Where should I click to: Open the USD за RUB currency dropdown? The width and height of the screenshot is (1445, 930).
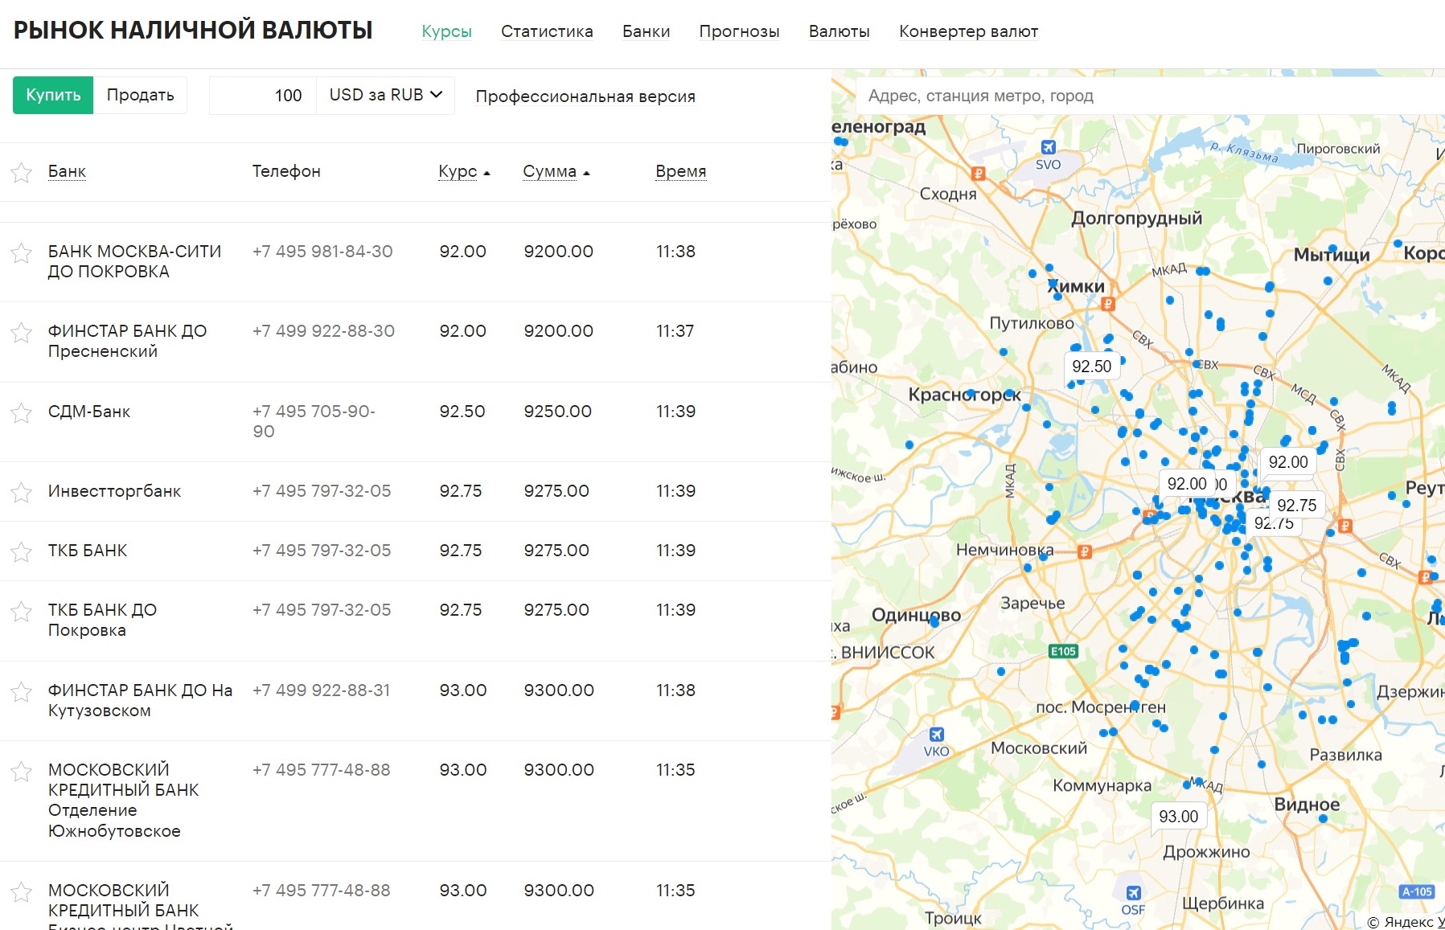[385, 95]
